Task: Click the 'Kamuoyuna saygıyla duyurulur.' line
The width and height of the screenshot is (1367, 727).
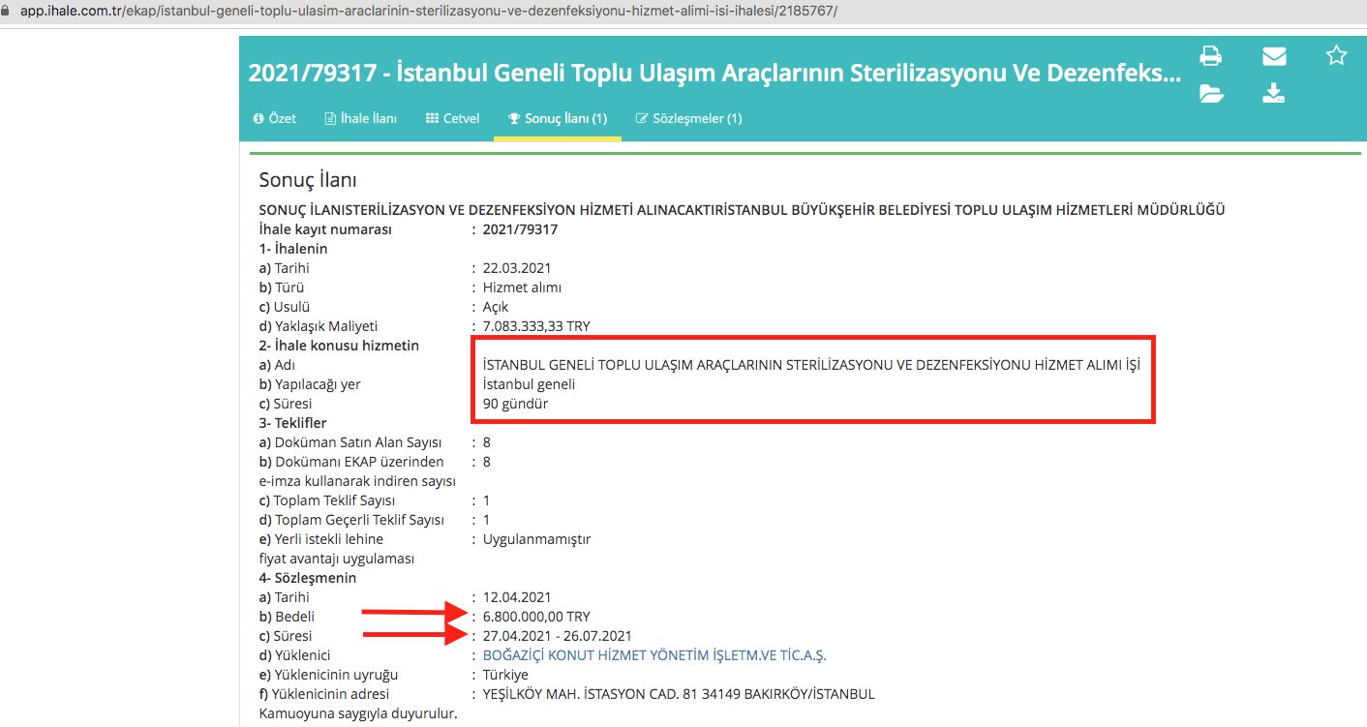Action: coord(357,713)
